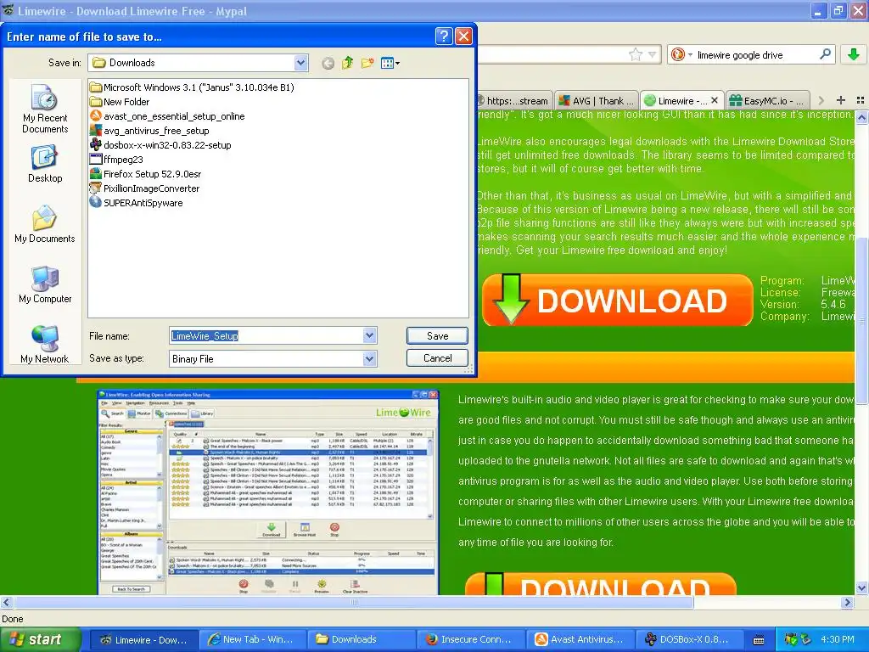Switch to the https:...stream tab
The image size is (869, 652).
(x=513, y=101)
